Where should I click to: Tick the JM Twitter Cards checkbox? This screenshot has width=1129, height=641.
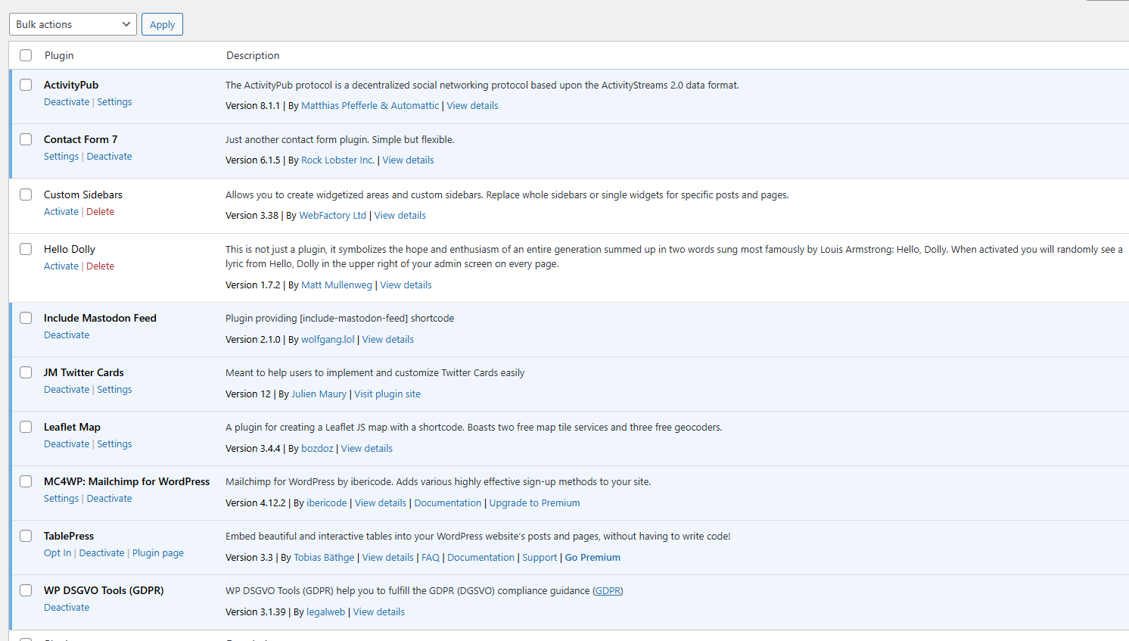26,372
